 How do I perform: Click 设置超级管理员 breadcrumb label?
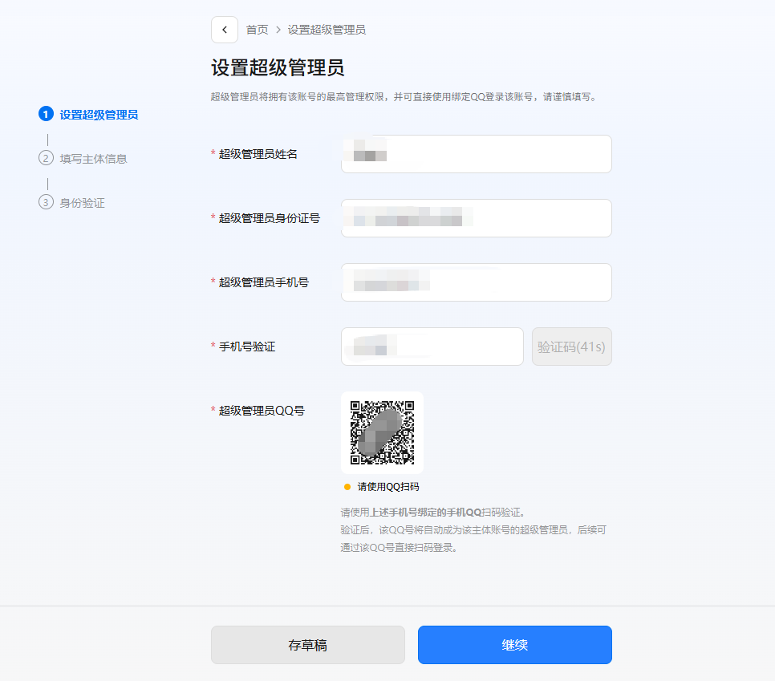tap(327, 30)
